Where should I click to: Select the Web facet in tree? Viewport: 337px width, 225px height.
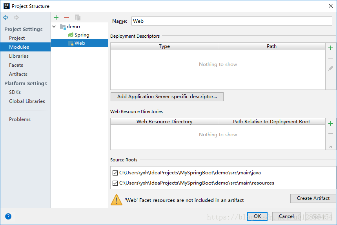tap(79, 43)
